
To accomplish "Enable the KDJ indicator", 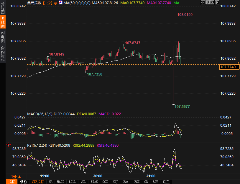I will coord(115,182).
